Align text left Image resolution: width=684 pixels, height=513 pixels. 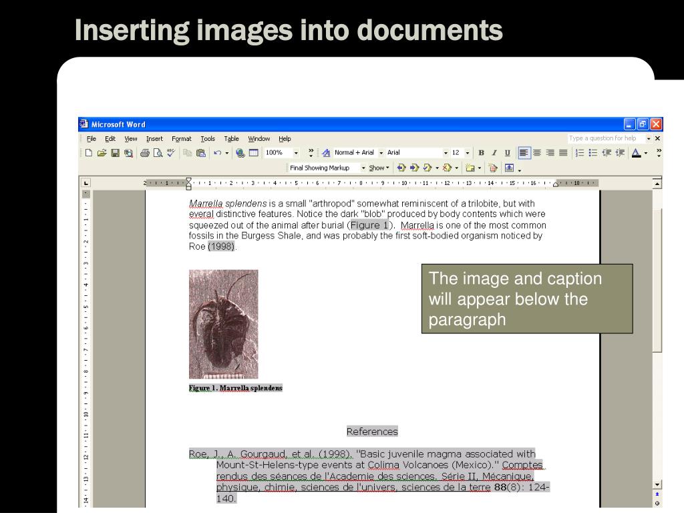524,153
